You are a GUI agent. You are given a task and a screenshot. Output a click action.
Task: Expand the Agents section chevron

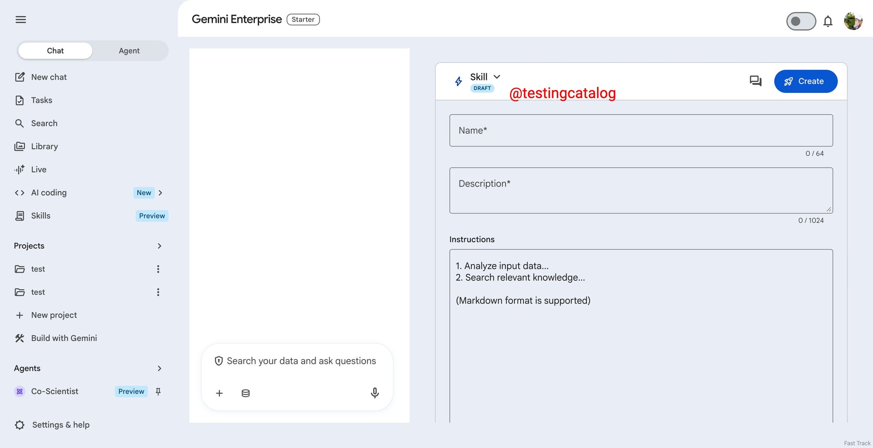159,369
